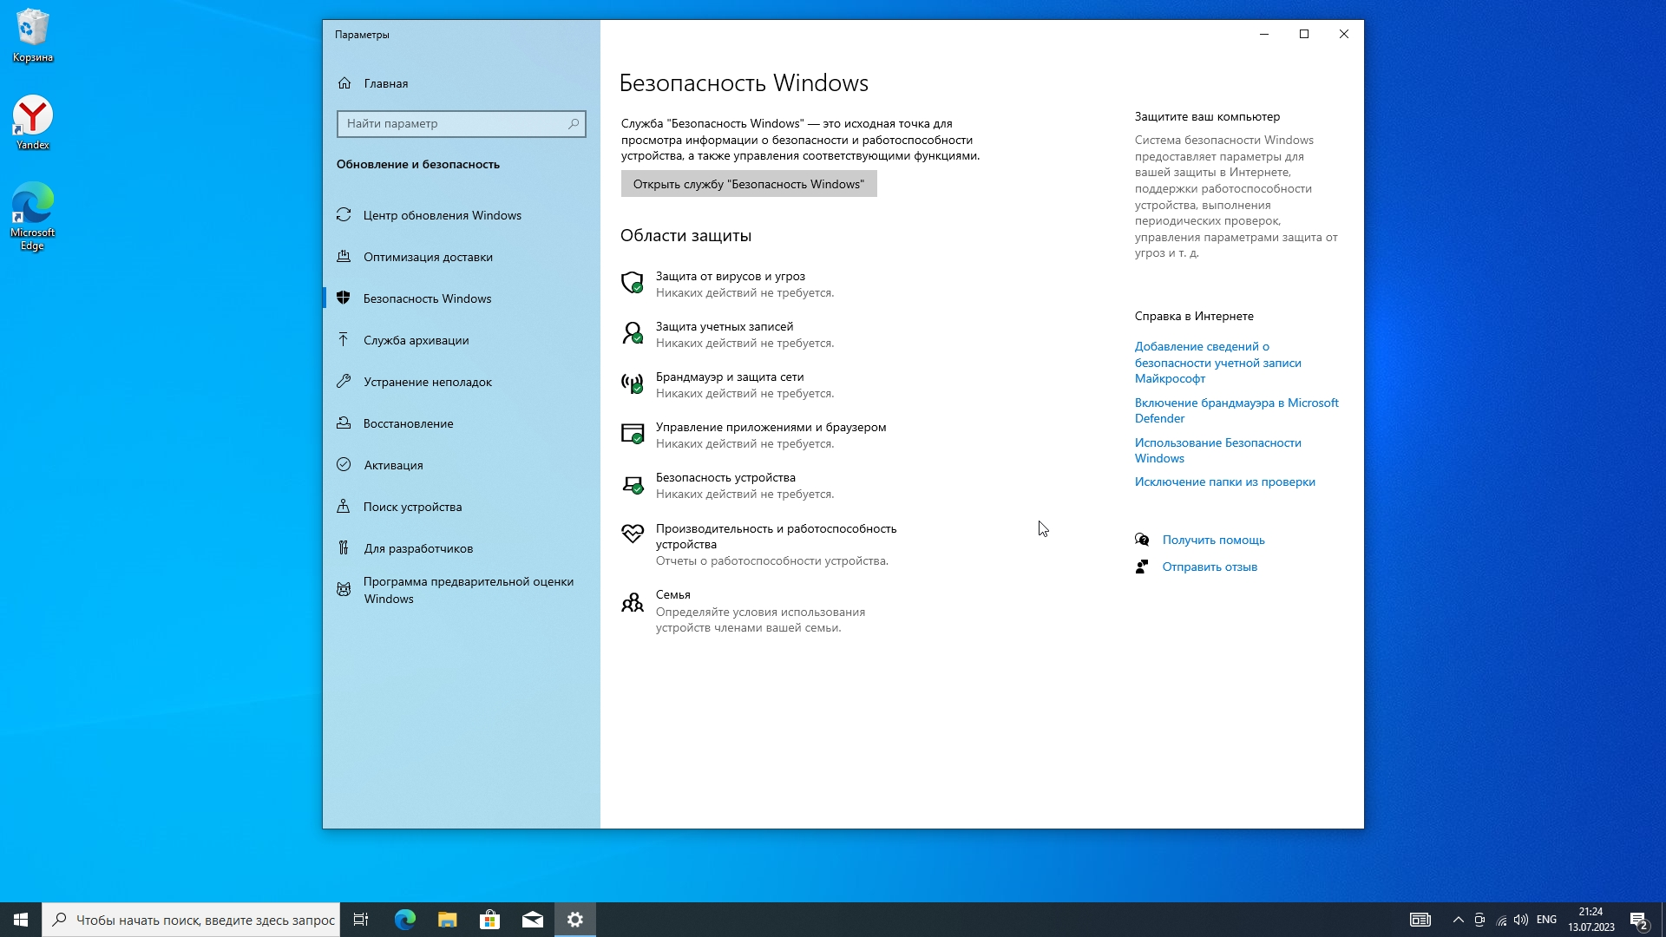1666x937 pixels.
Task: Click Исключение папки из проверки link
Action: 1224,482
